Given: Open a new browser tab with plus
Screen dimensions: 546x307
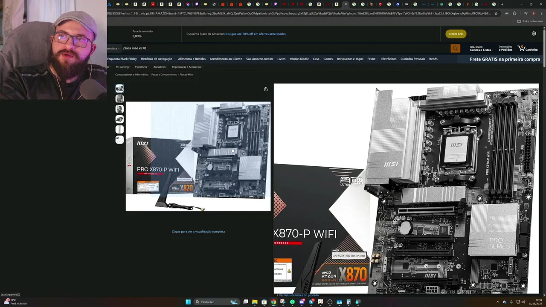Looking at the screenshot, I should point(502,4).
